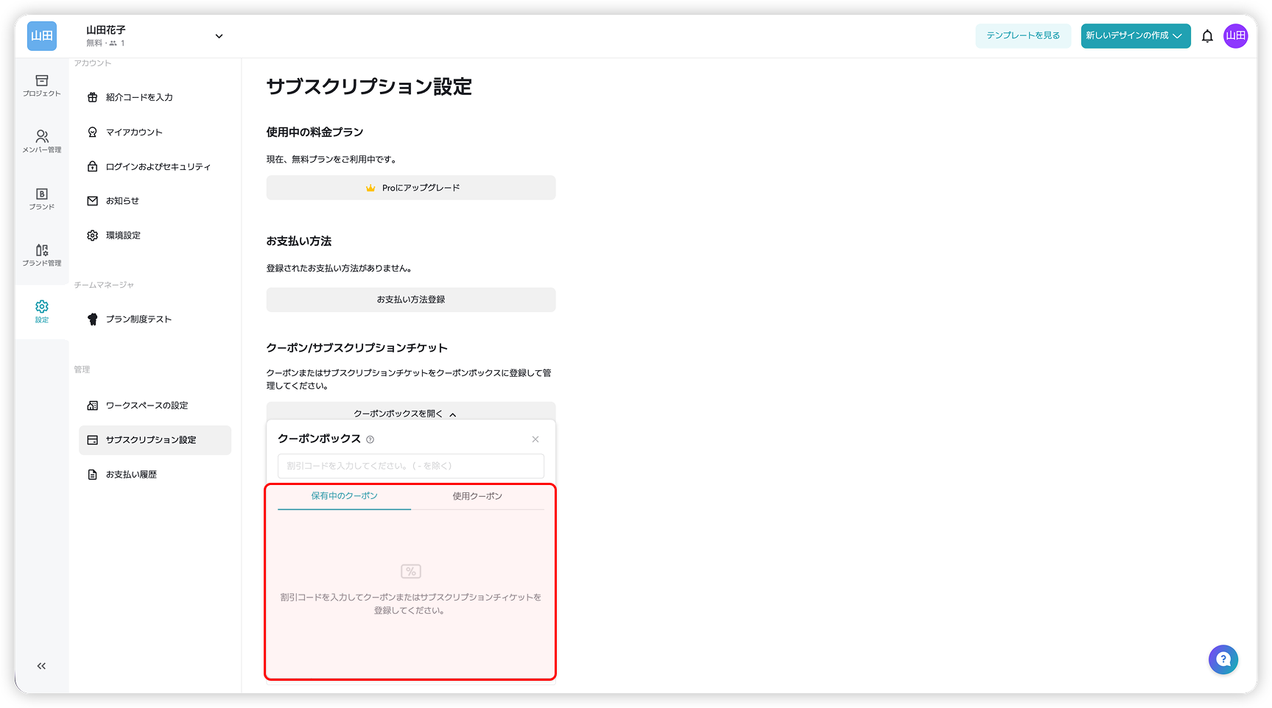Open プロジェクト from the left sidebar
Screen dimensions: 1272x708
click(41, 86)
